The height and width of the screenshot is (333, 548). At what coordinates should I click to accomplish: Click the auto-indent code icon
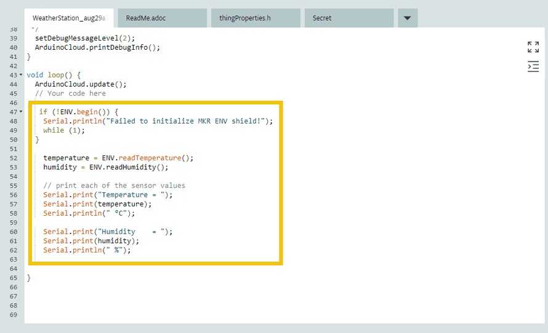[x=533, y=66]
